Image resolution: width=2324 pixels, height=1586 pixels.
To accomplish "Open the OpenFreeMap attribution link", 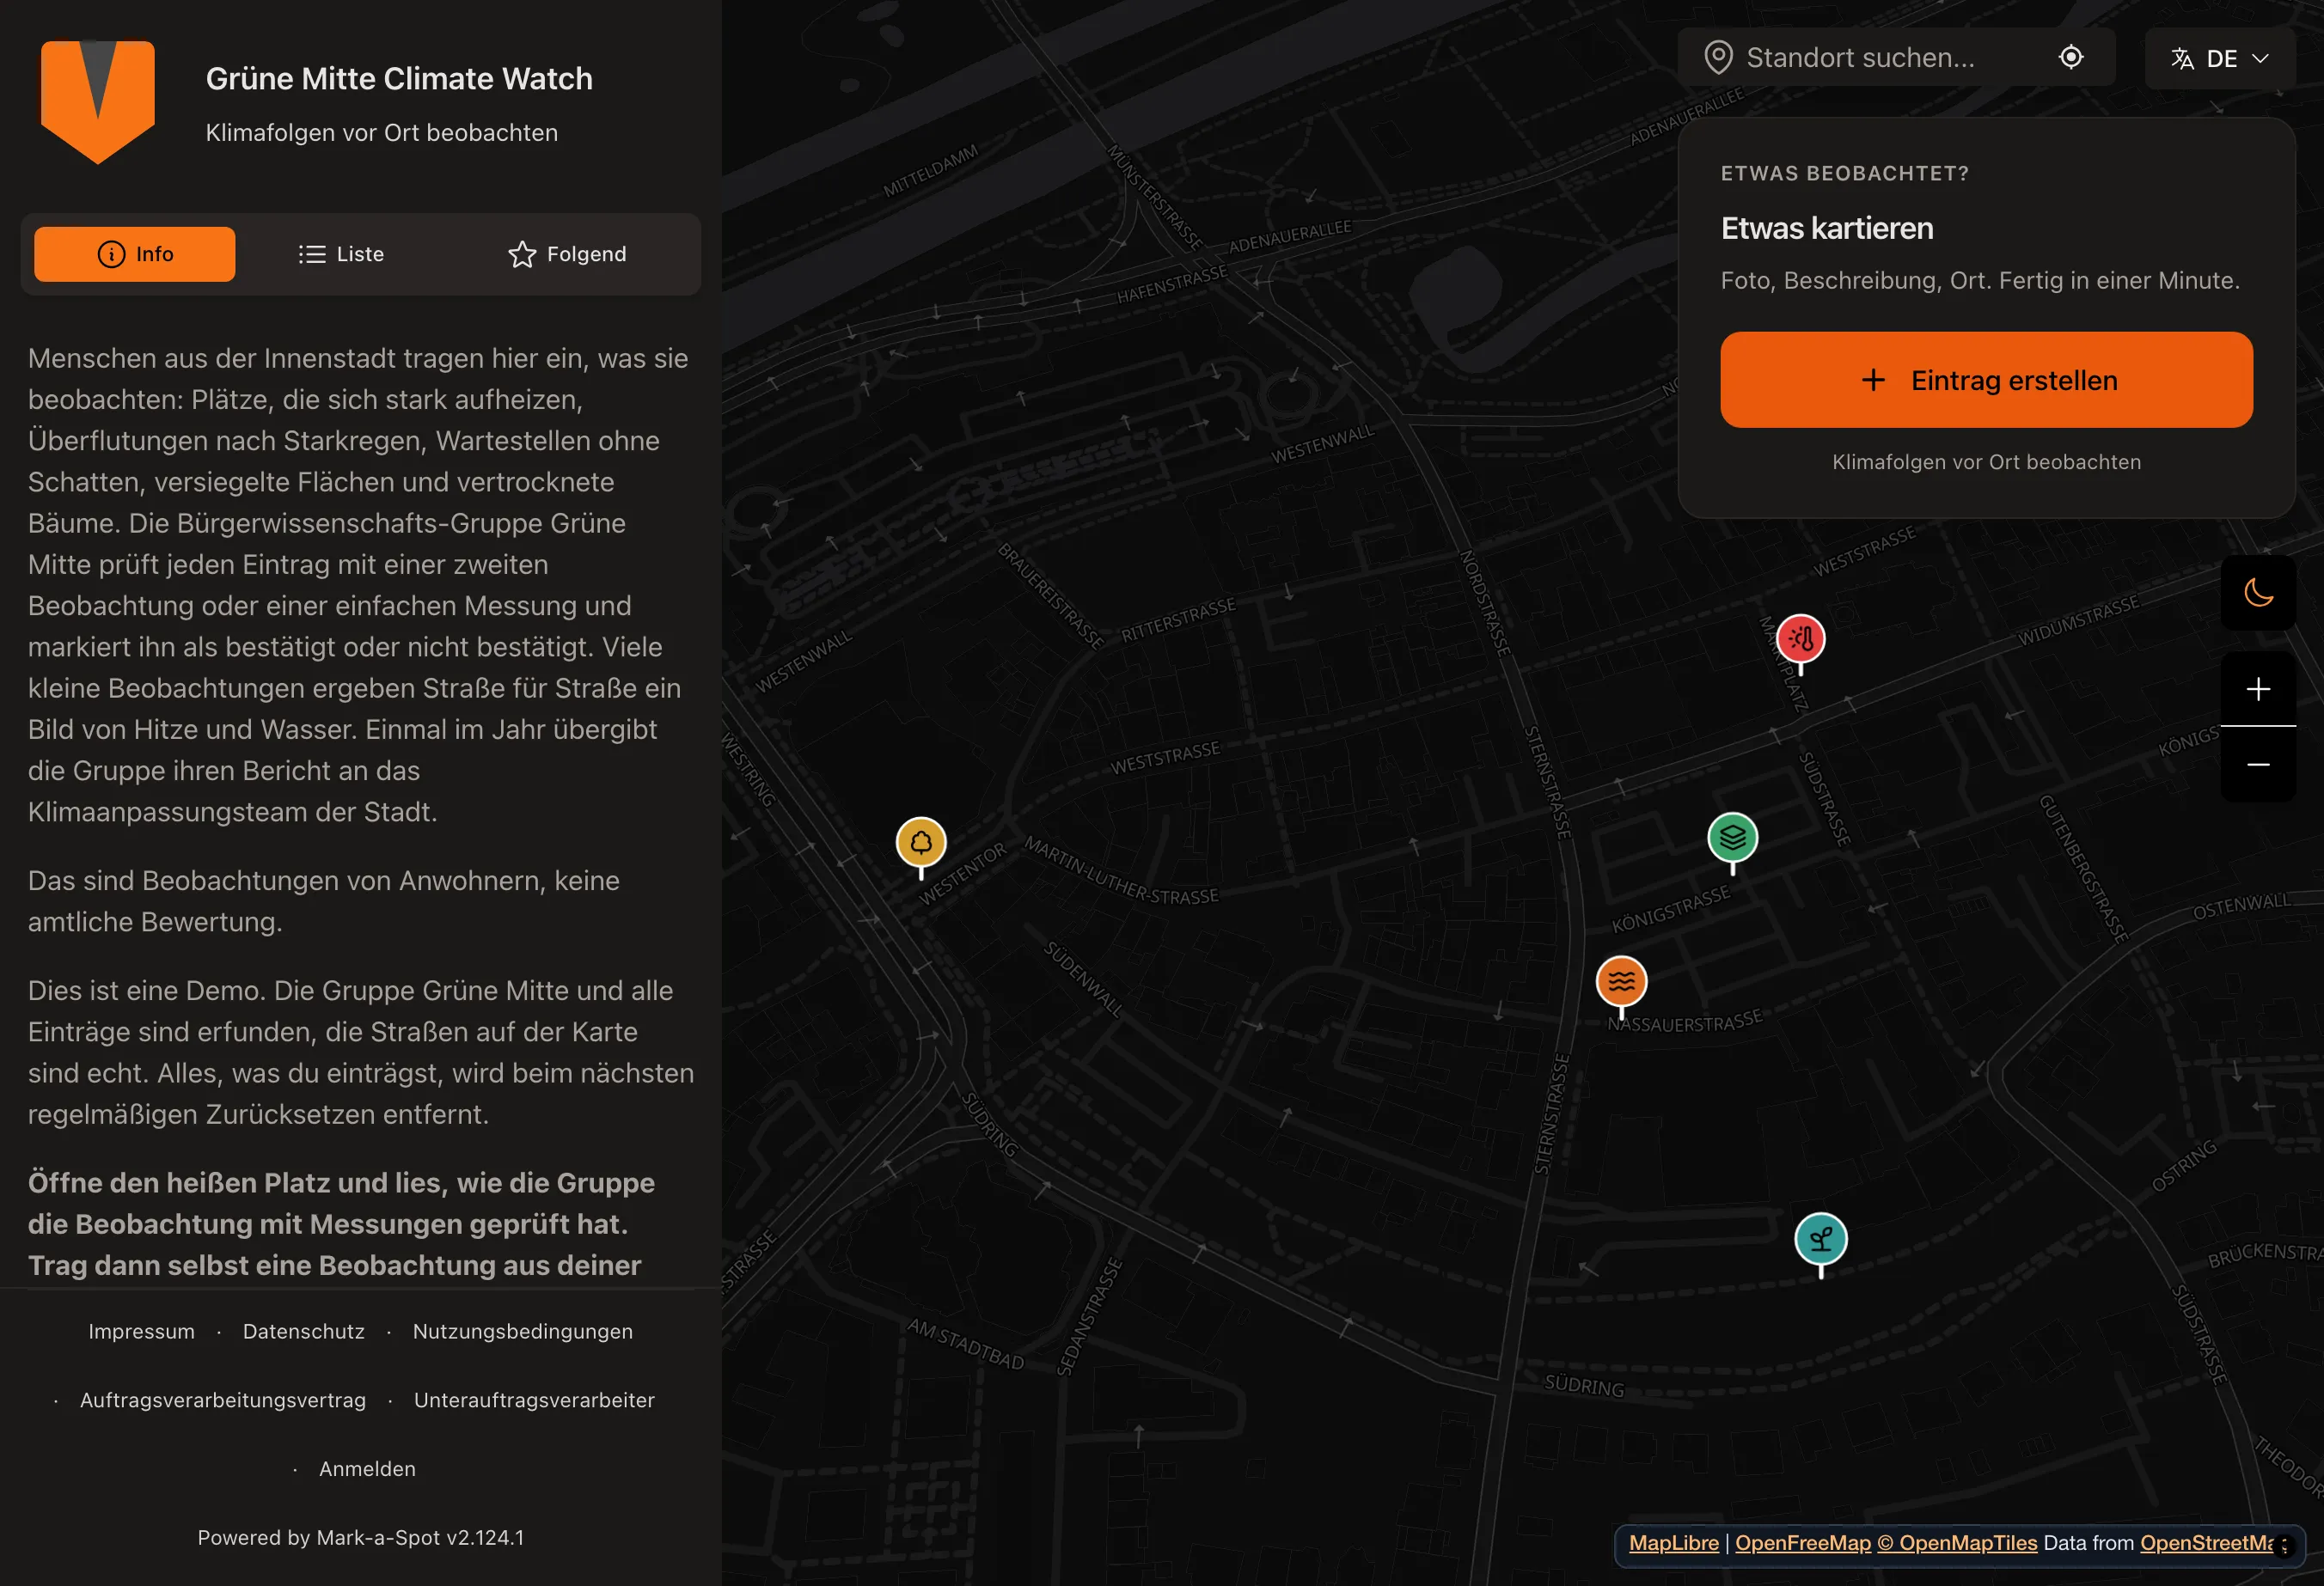I will tap(1802, 1543).
